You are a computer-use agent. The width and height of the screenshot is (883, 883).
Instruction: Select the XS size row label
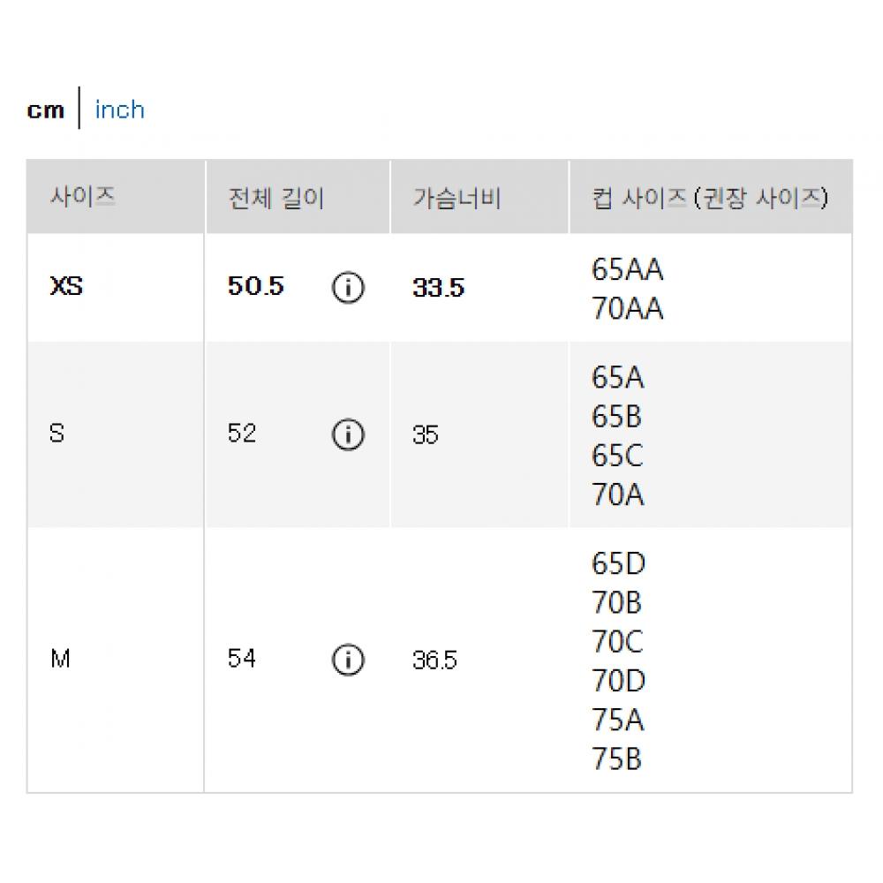(x=67, y=287)
